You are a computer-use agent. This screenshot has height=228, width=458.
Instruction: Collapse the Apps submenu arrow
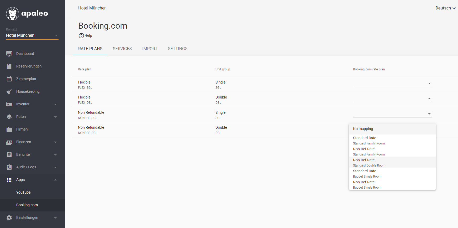point(55,180)
